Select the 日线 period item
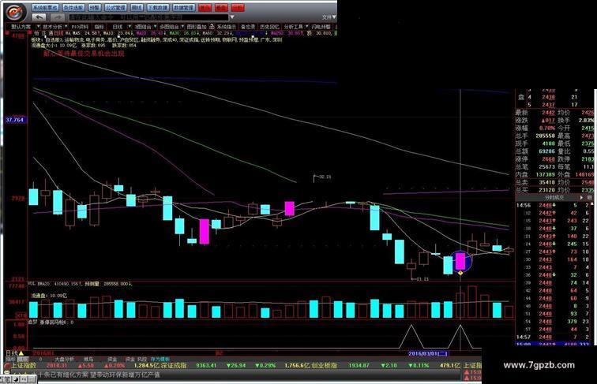Screen dimensions: 597x384 118,27
